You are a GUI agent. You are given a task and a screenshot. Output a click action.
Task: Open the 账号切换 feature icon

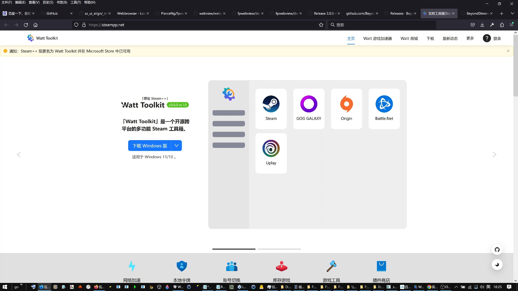tap(231, 266)
